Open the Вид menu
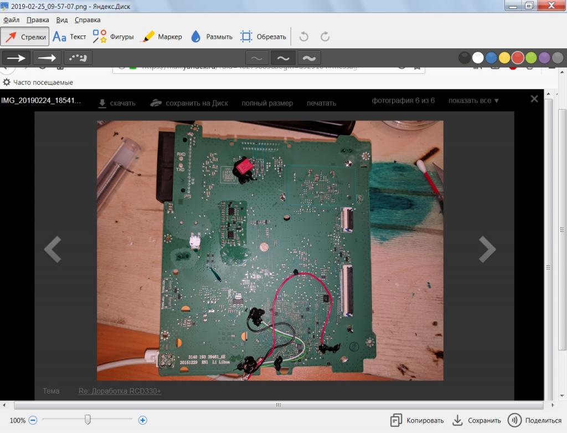The width and height of the screenshot is (567, 433). coord(62,20)
